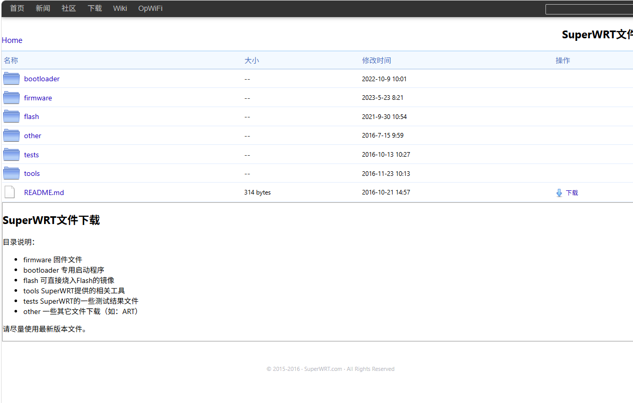Click the date 2021-9-30 10:54
Viewport: 633px width, 403px height.
(x=384, y=117)
